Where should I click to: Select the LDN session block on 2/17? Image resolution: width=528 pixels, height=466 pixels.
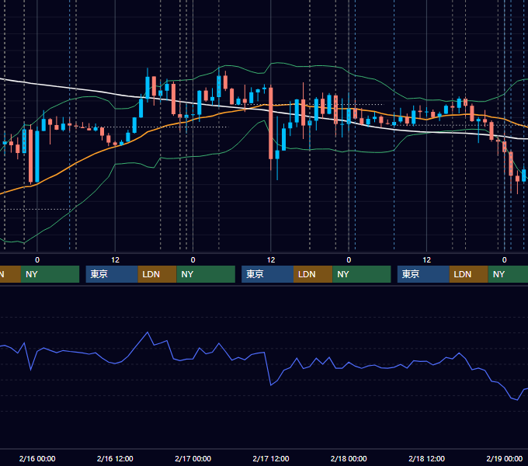pyautogui.click(x=313, y=274)
